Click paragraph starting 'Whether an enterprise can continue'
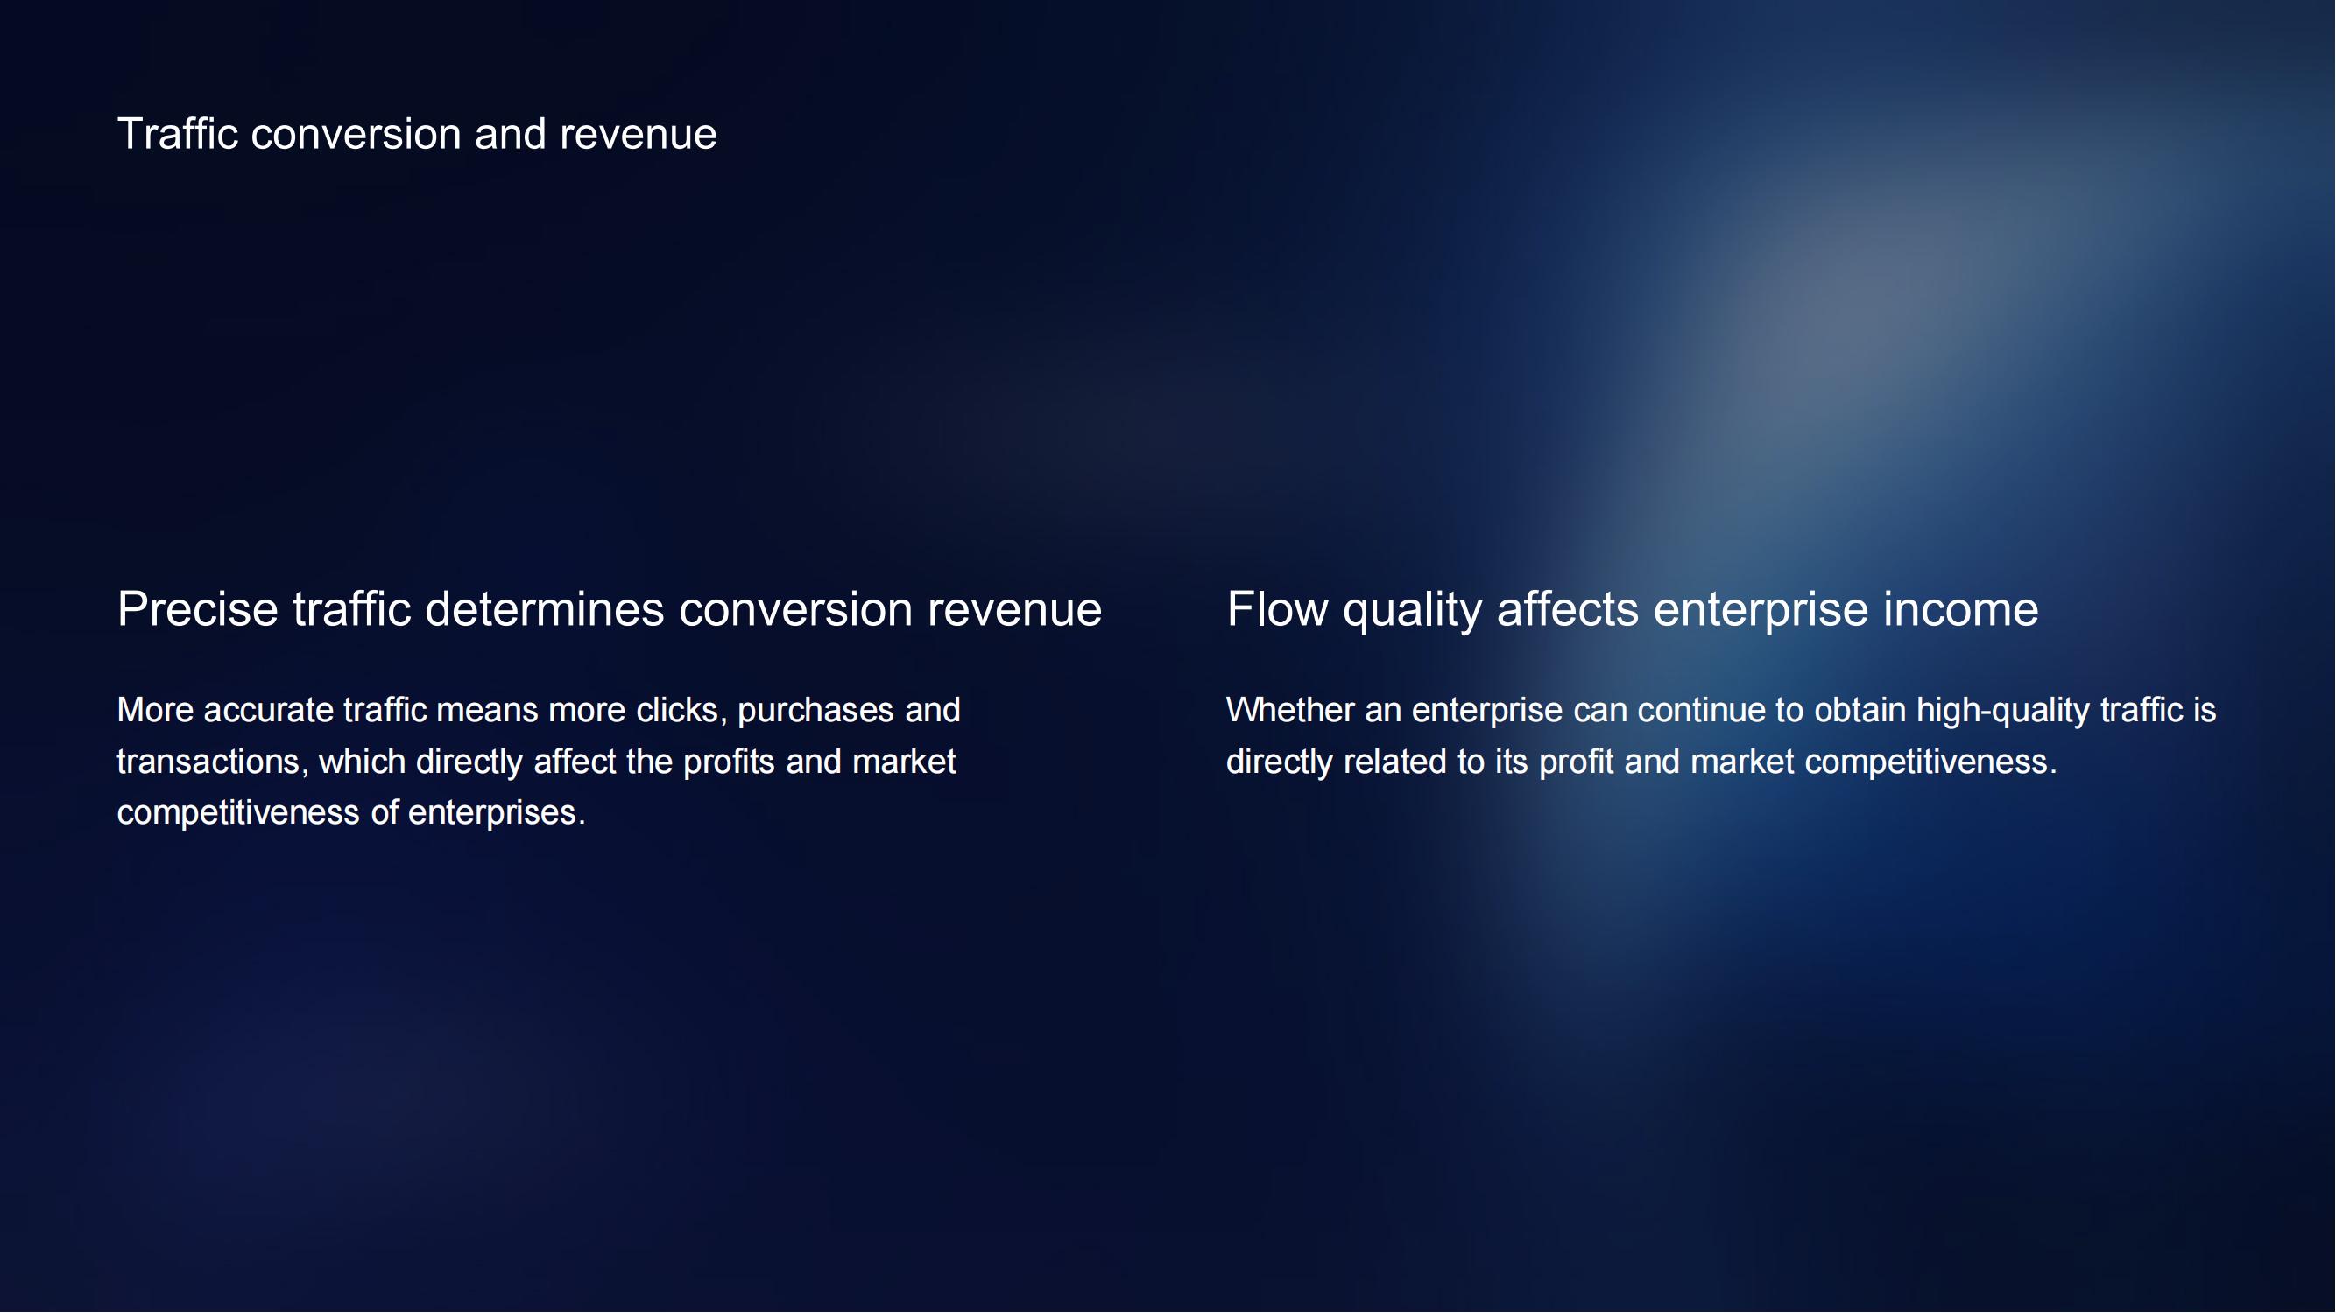The image size is (2336, 1313). click(x=1721, y=736)
